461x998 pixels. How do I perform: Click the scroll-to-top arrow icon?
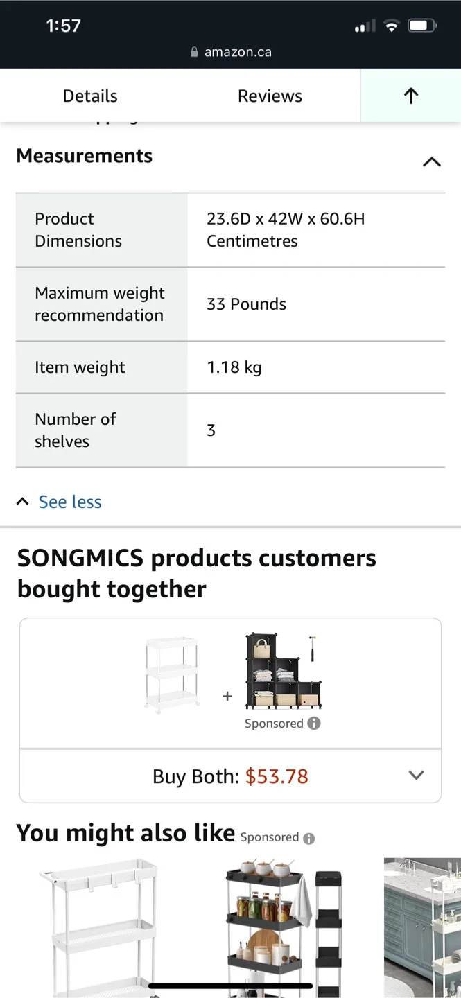tap(411, 96)
